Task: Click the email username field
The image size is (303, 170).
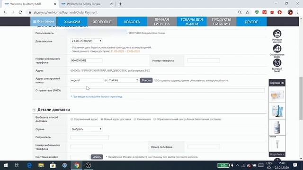Action: point(87,80)
